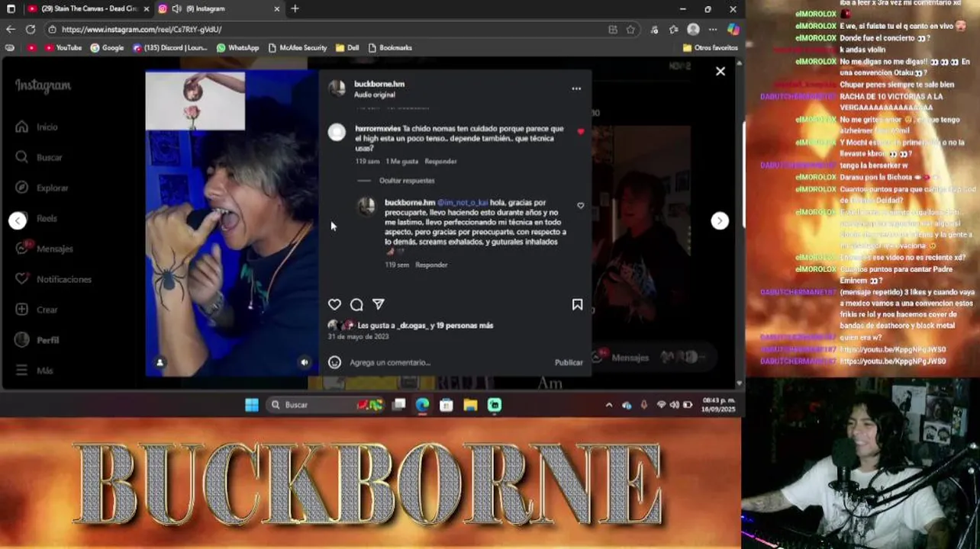This screenshot has height=549, width=980.
Task: Open Explorar in the Instagram sidebar
Action: [x=43, y=188]
